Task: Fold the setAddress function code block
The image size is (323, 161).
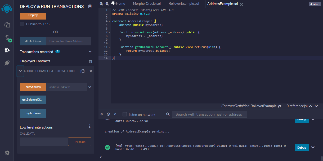Action: click(x=109, y=32)
